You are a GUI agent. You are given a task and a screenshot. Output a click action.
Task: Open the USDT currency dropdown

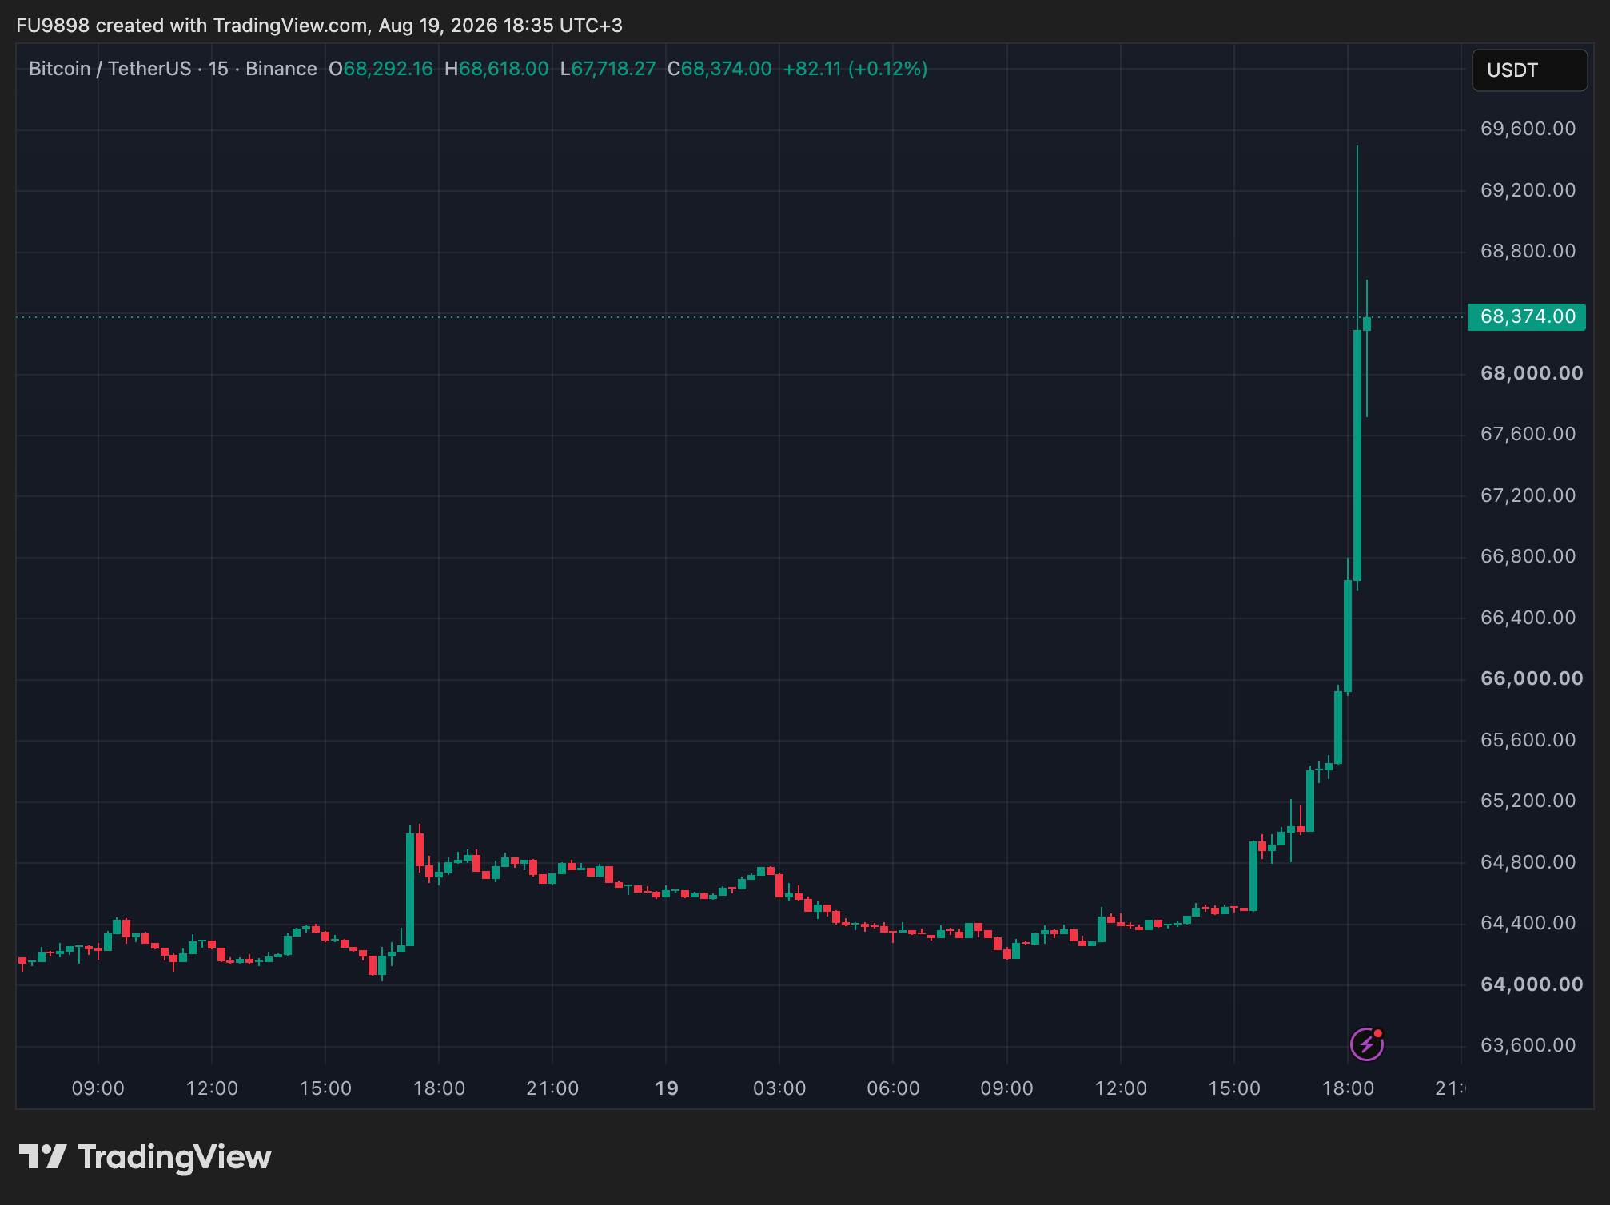[x=1529, y=70]
